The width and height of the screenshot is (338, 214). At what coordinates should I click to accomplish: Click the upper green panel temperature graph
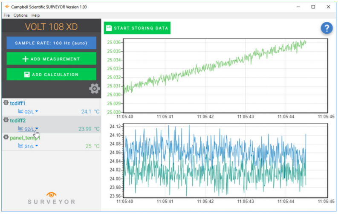tap(225, 75)
